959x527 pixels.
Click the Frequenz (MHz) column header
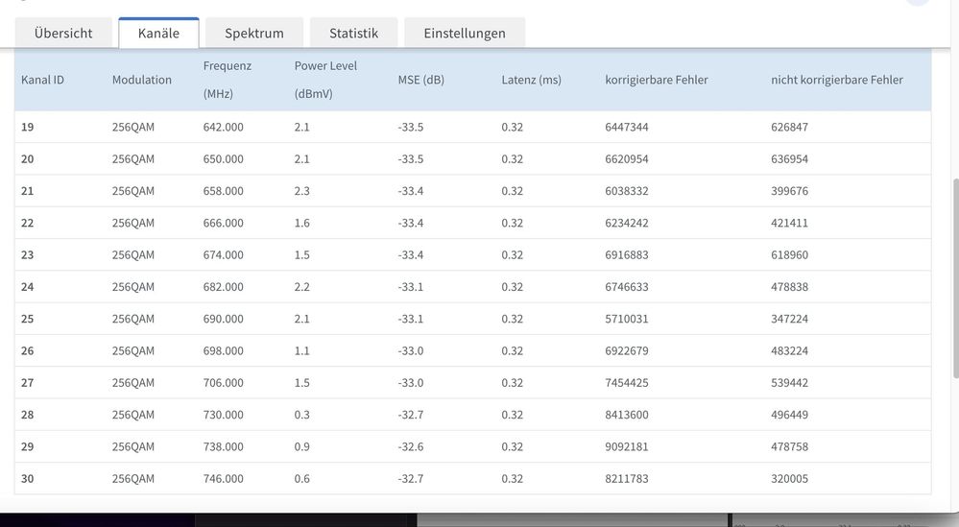(x=228, y=80)
